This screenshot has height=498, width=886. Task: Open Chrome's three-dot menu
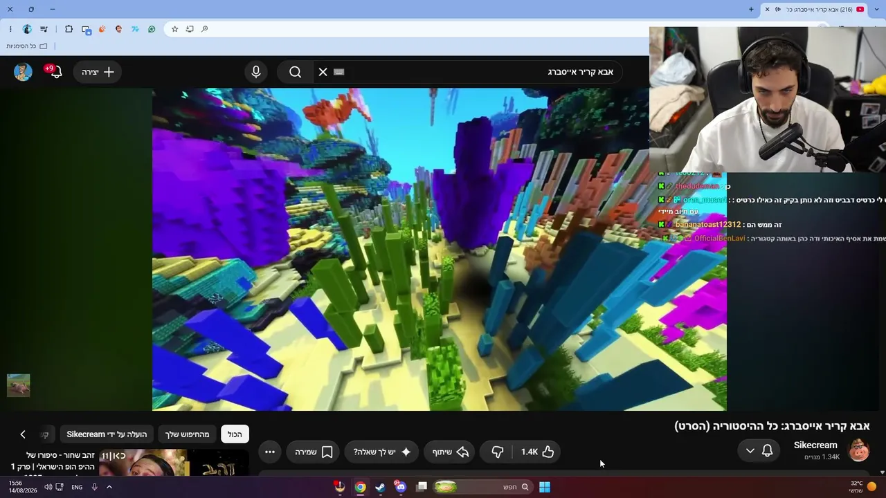click(x=10, y=29)
